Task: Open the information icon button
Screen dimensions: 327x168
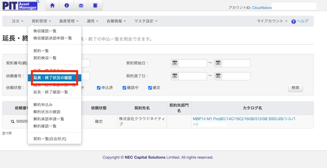Action: tap(67, 5)
